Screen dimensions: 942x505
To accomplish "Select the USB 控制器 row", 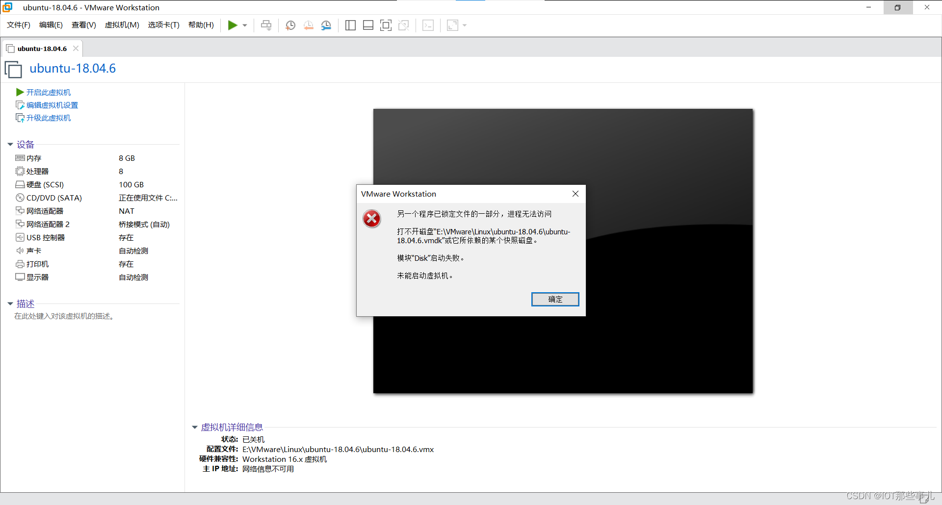I will coord(97,237).
